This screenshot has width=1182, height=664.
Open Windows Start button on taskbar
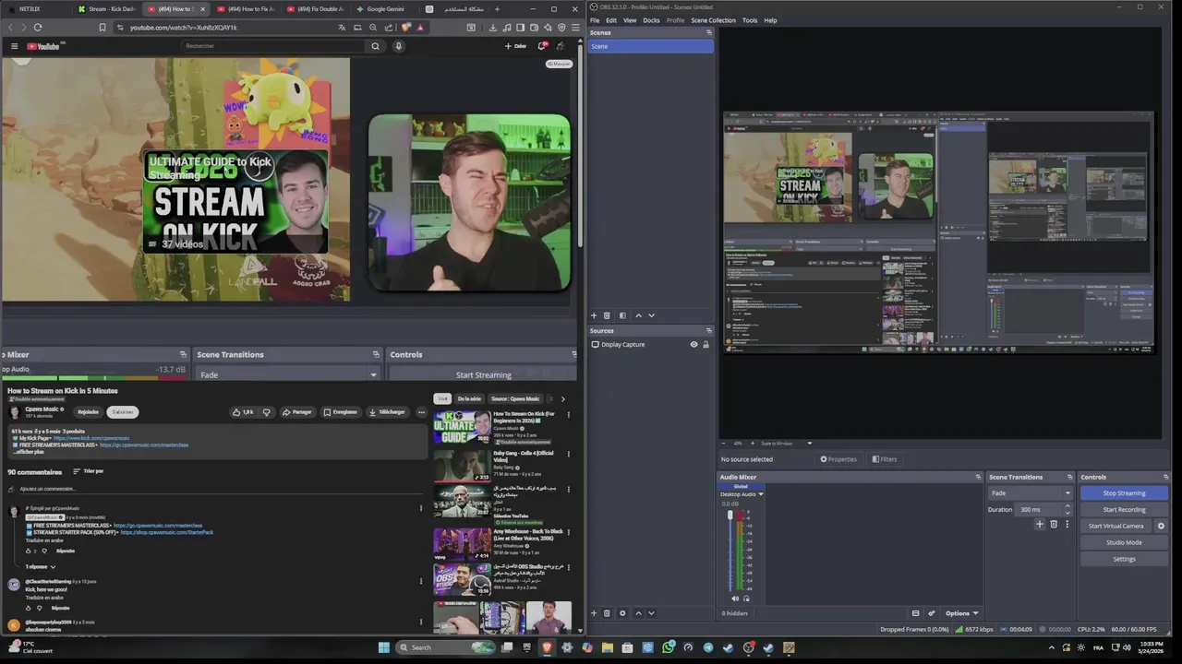(383, 647)
